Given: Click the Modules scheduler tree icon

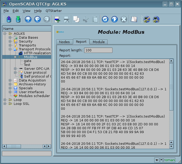Looking at the screenshot, I should [x=16, y=96].
